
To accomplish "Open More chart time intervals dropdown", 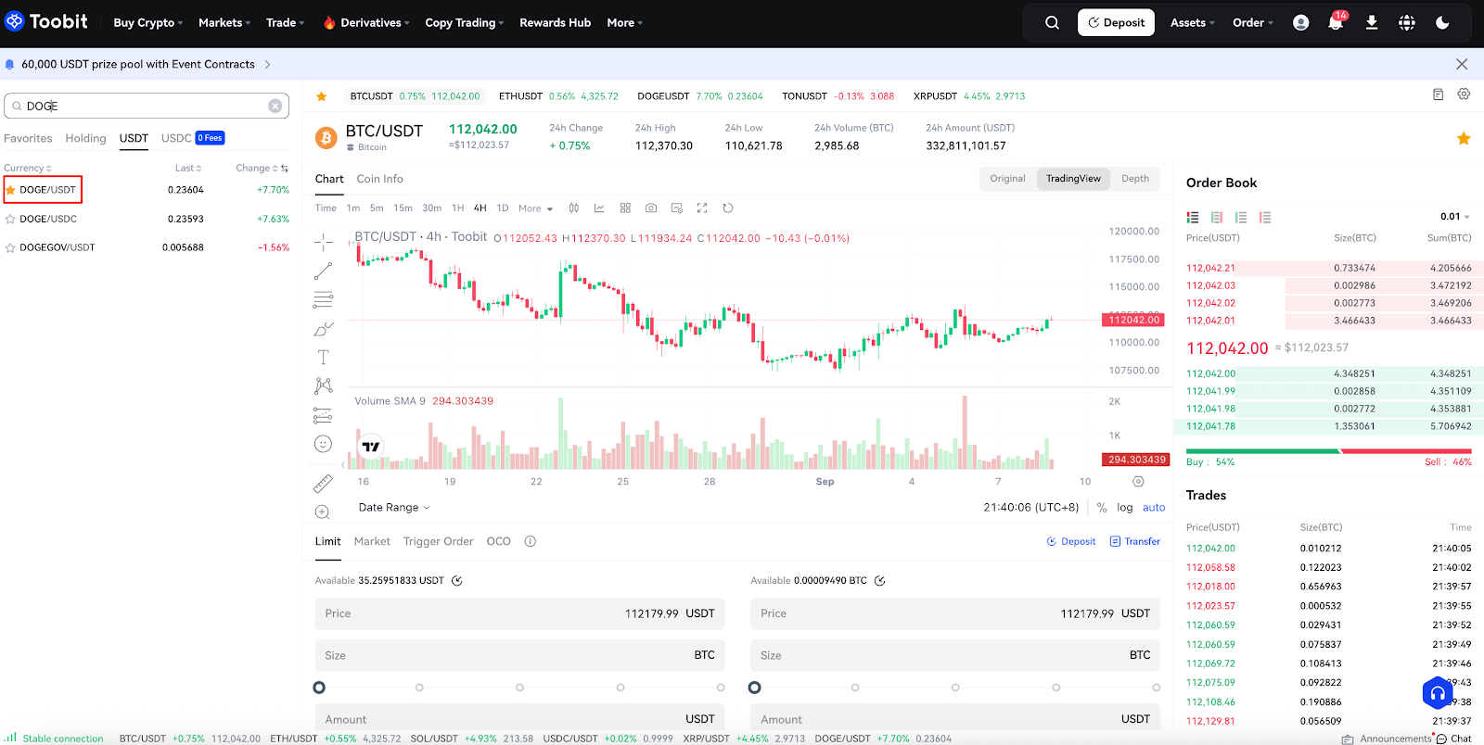I will (535, 208).
